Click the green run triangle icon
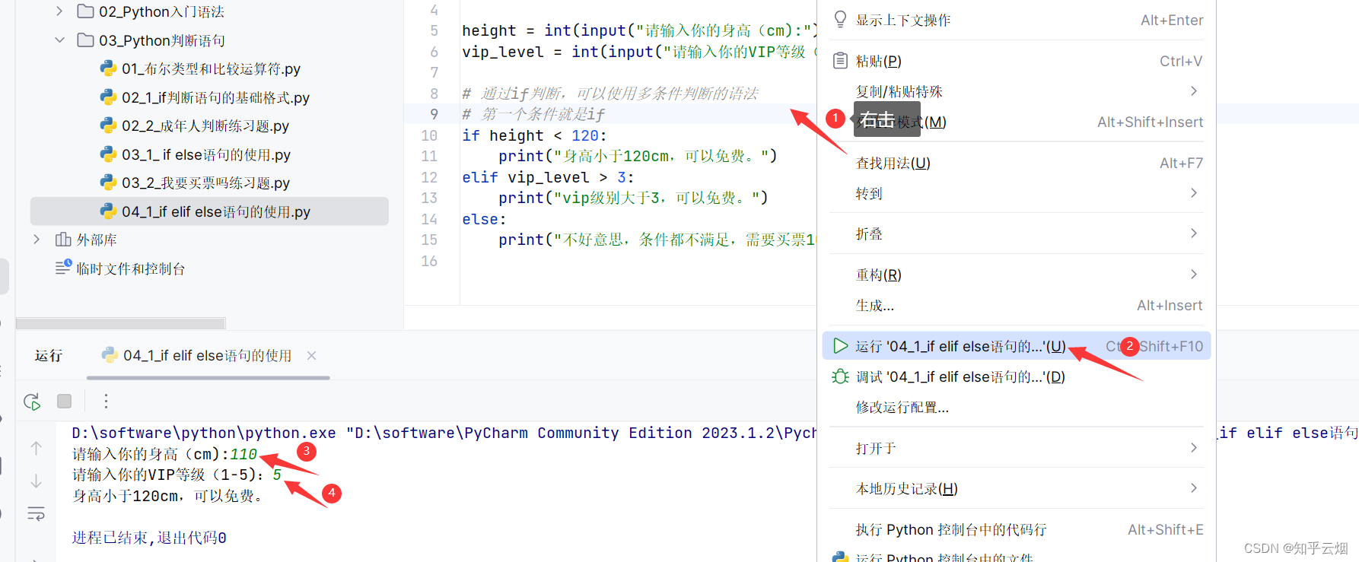This screenshot has width=1359, height=562. (x=840, y=346)
